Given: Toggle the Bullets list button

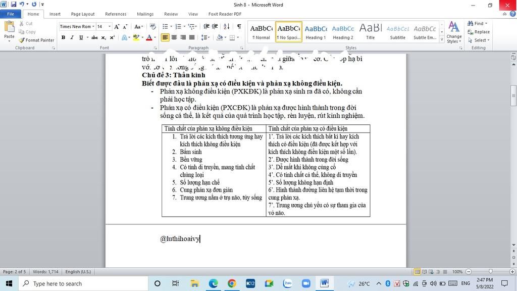Looking at the screenshot, I should (x=165, y=26).
